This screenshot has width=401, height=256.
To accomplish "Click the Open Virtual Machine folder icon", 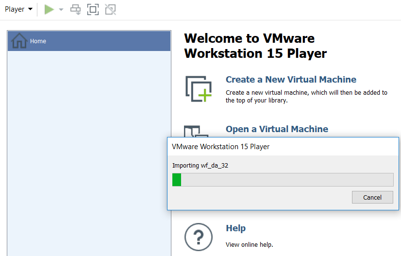I will 196,131.
